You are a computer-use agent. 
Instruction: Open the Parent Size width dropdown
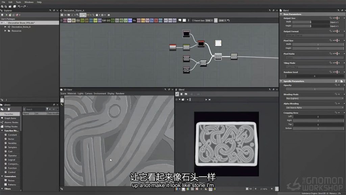209,21
